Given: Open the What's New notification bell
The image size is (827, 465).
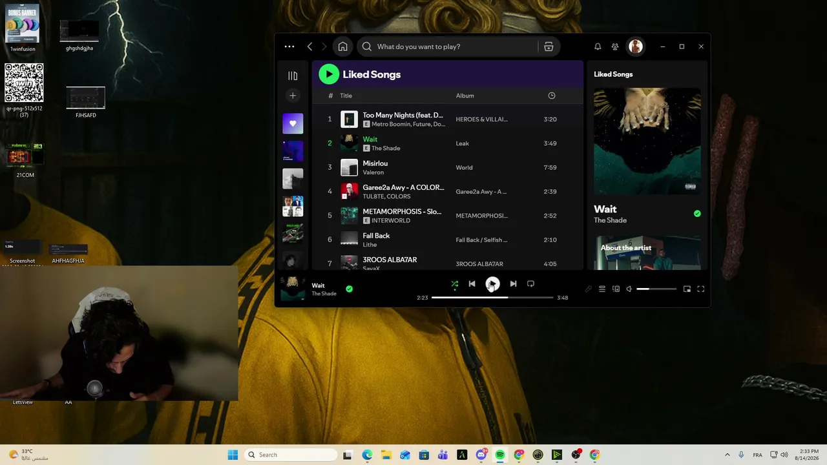Looking at the screenshot, I should click(598, 46).
